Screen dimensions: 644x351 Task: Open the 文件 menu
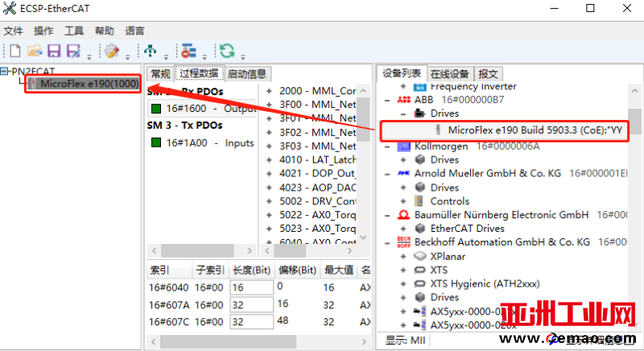tap(13, 31)
